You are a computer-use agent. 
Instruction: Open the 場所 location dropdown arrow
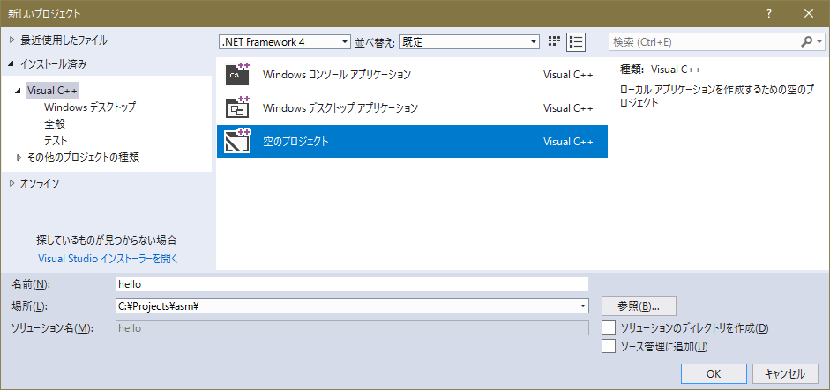[x=583, y=305]
